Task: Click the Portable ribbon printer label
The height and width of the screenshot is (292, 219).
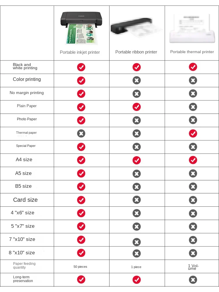Action: pyautogui.click(x=136, y=52)
